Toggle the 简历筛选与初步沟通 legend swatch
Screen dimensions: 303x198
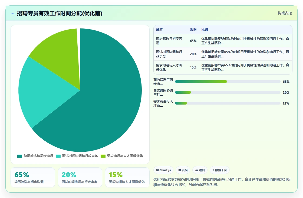point(20,156)
